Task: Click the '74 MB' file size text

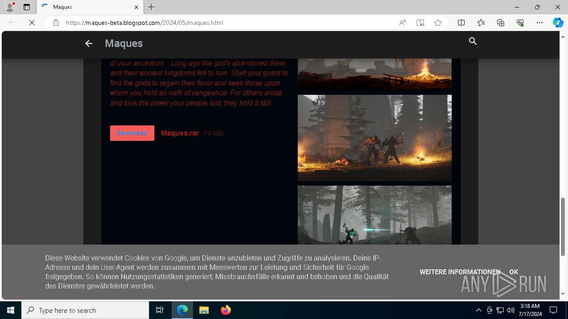Action: (x=213, y=133)
